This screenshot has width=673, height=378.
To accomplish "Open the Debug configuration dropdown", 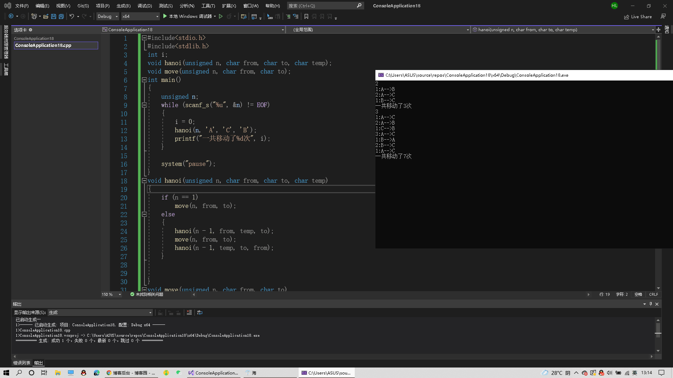I will tap(116, 16).
